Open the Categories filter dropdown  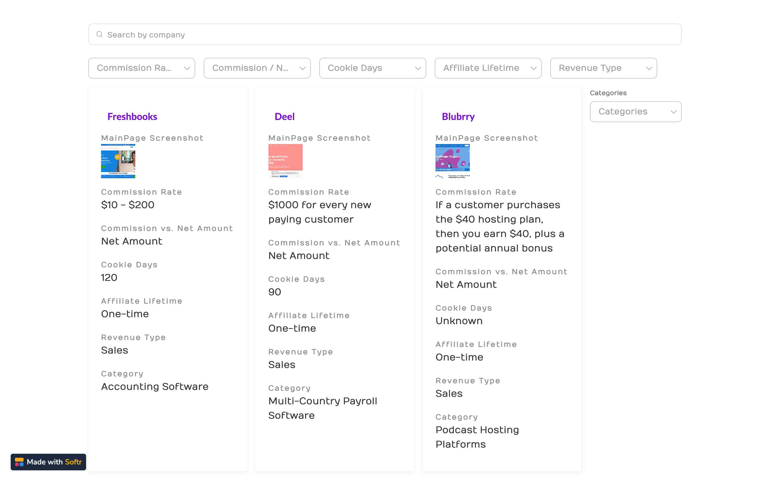tap(636, 112)
